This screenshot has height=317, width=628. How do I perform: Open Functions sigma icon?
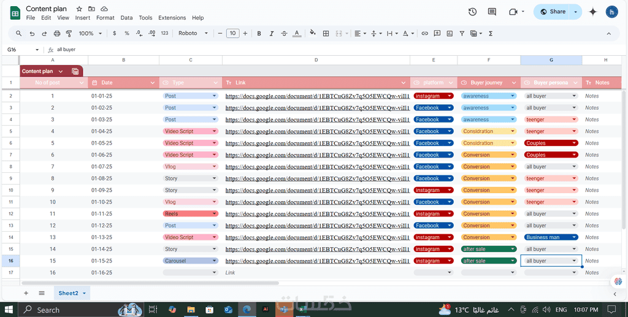491,34
